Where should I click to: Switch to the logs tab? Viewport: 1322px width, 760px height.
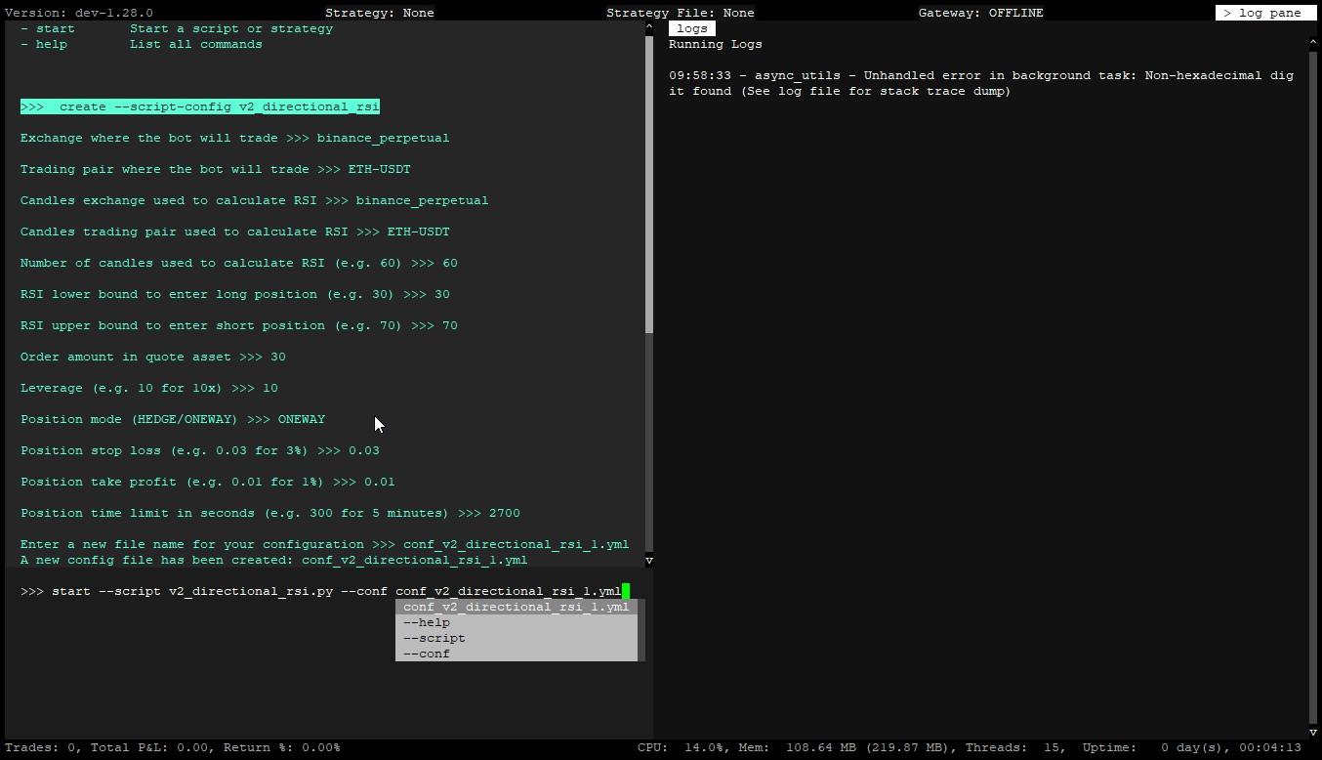pyautogui.click(x=692, y=28)
